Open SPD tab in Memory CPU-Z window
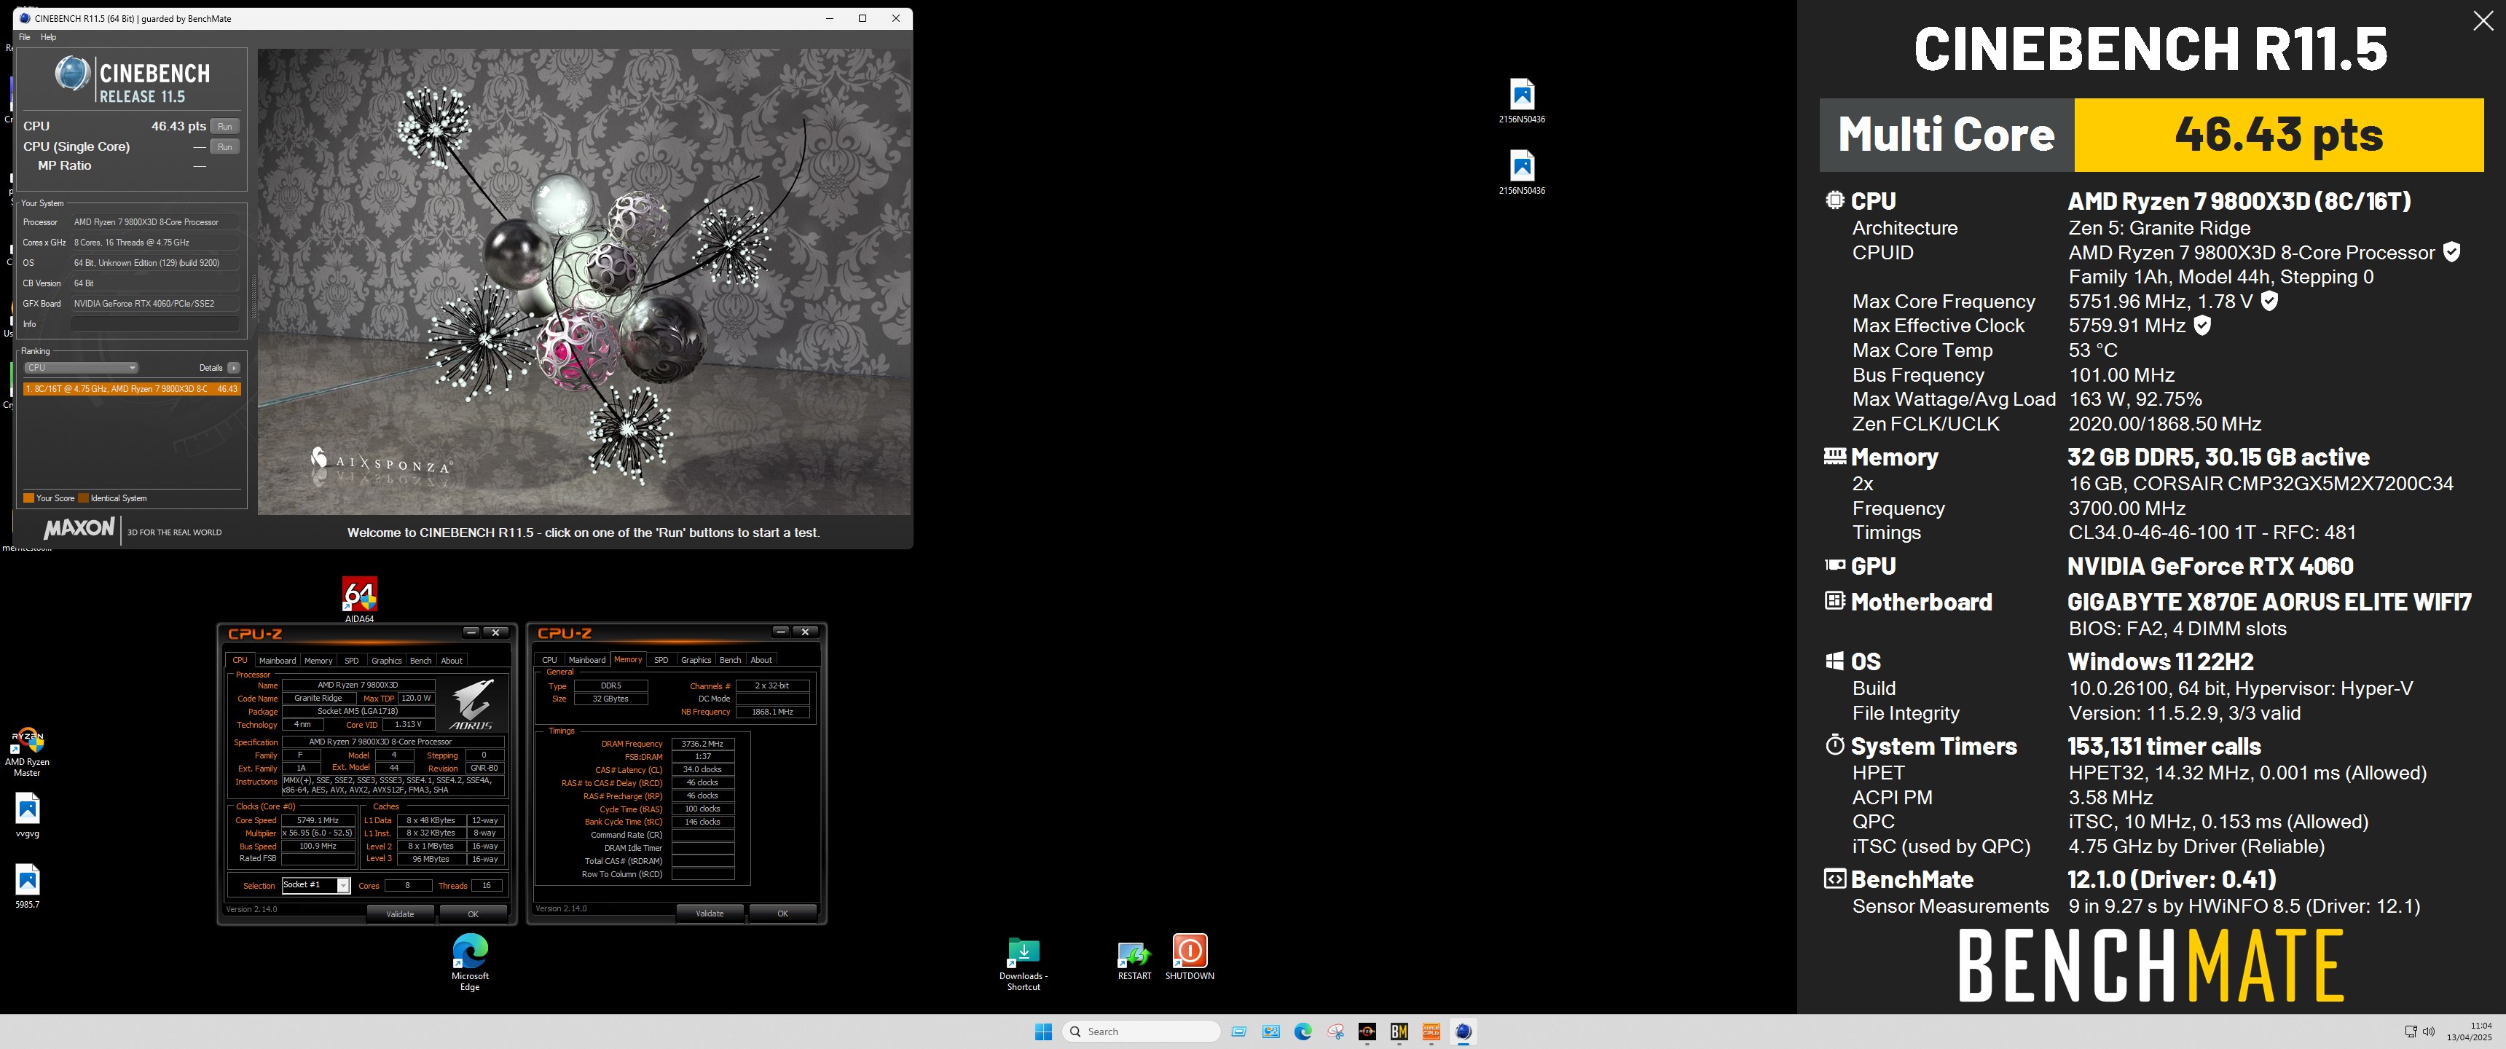 (x=661, y=660)
